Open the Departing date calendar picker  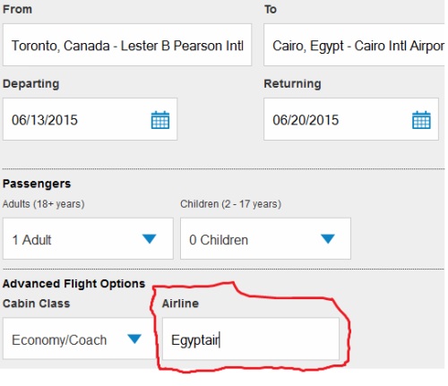point(160,120)
